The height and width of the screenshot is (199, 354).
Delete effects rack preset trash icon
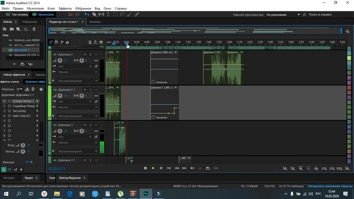33,90
